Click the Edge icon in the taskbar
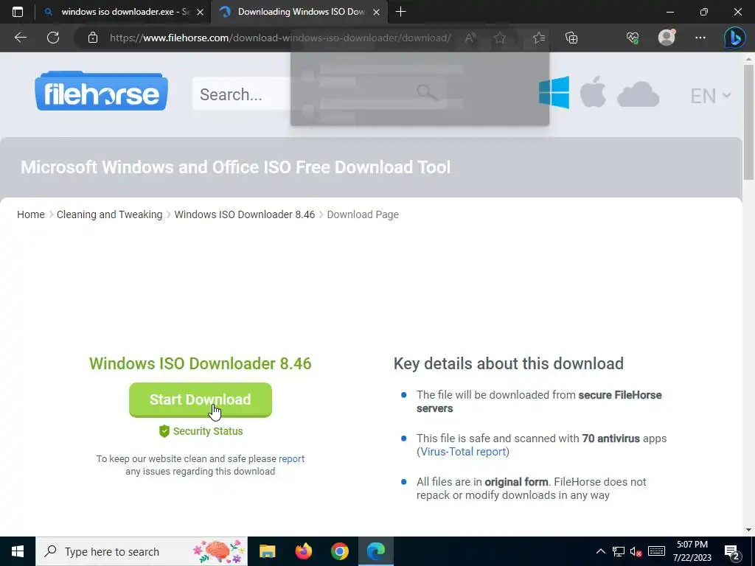The width and height of the screenshot is (755, 566). coord(375,551)
